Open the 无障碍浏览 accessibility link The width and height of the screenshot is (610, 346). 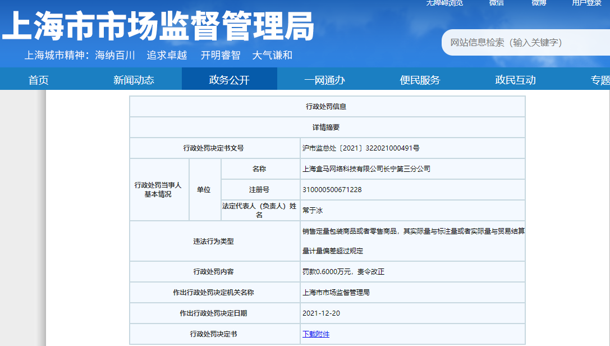click(x=444, y=3)
